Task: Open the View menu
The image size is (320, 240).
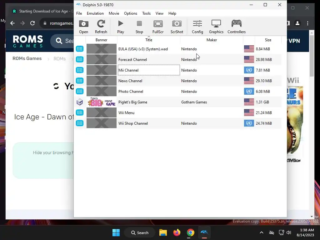Action: (x=159, y=13)
